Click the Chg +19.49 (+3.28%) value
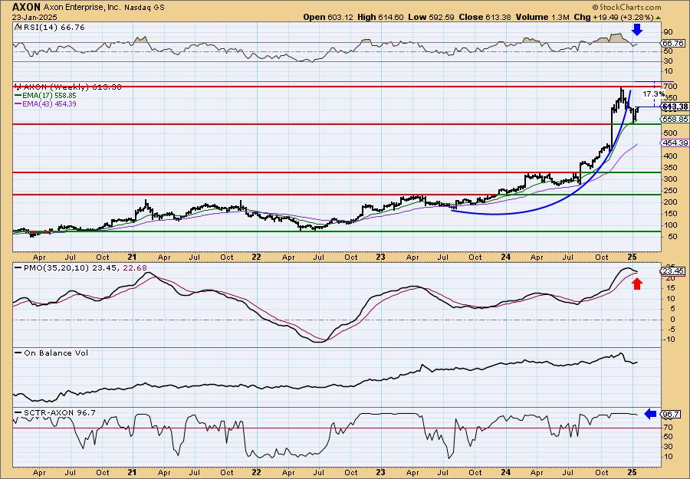 (614, 17)
